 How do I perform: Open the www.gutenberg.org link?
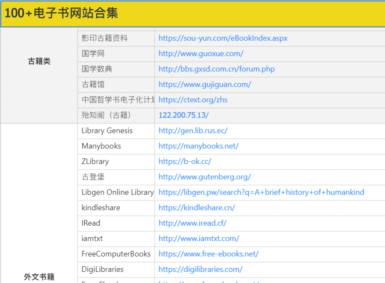pos(205,177)
